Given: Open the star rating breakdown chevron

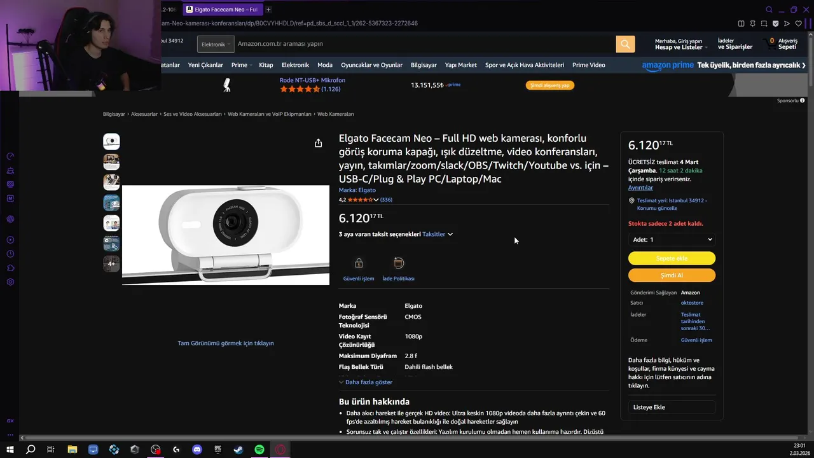Looking at the screenshot, I should tap(376, 200).
